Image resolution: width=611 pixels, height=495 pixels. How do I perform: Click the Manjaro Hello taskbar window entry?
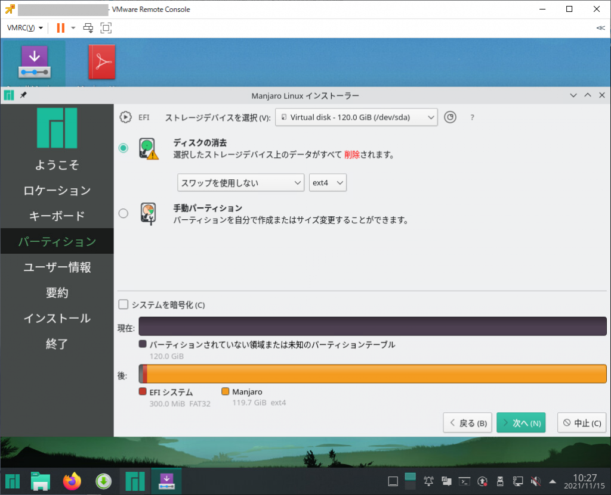[135, 481]
